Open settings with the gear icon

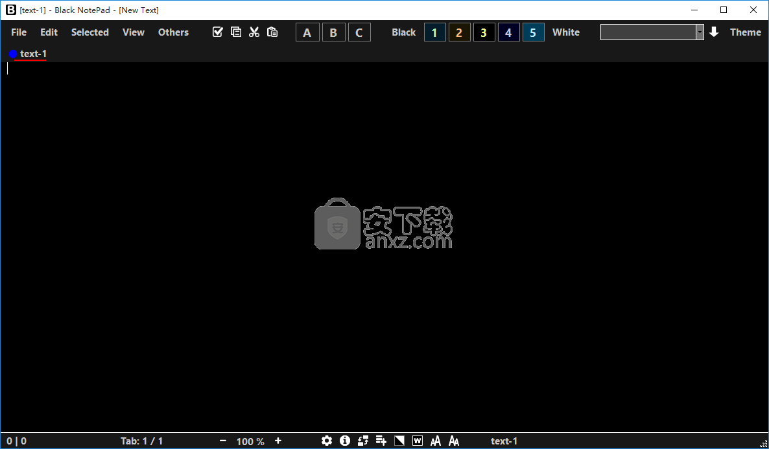(327, 441)
